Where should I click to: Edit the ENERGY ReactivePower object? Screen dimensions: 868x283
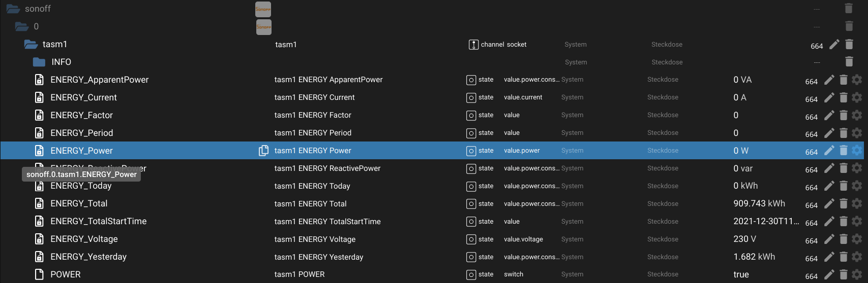pos(829,168)
